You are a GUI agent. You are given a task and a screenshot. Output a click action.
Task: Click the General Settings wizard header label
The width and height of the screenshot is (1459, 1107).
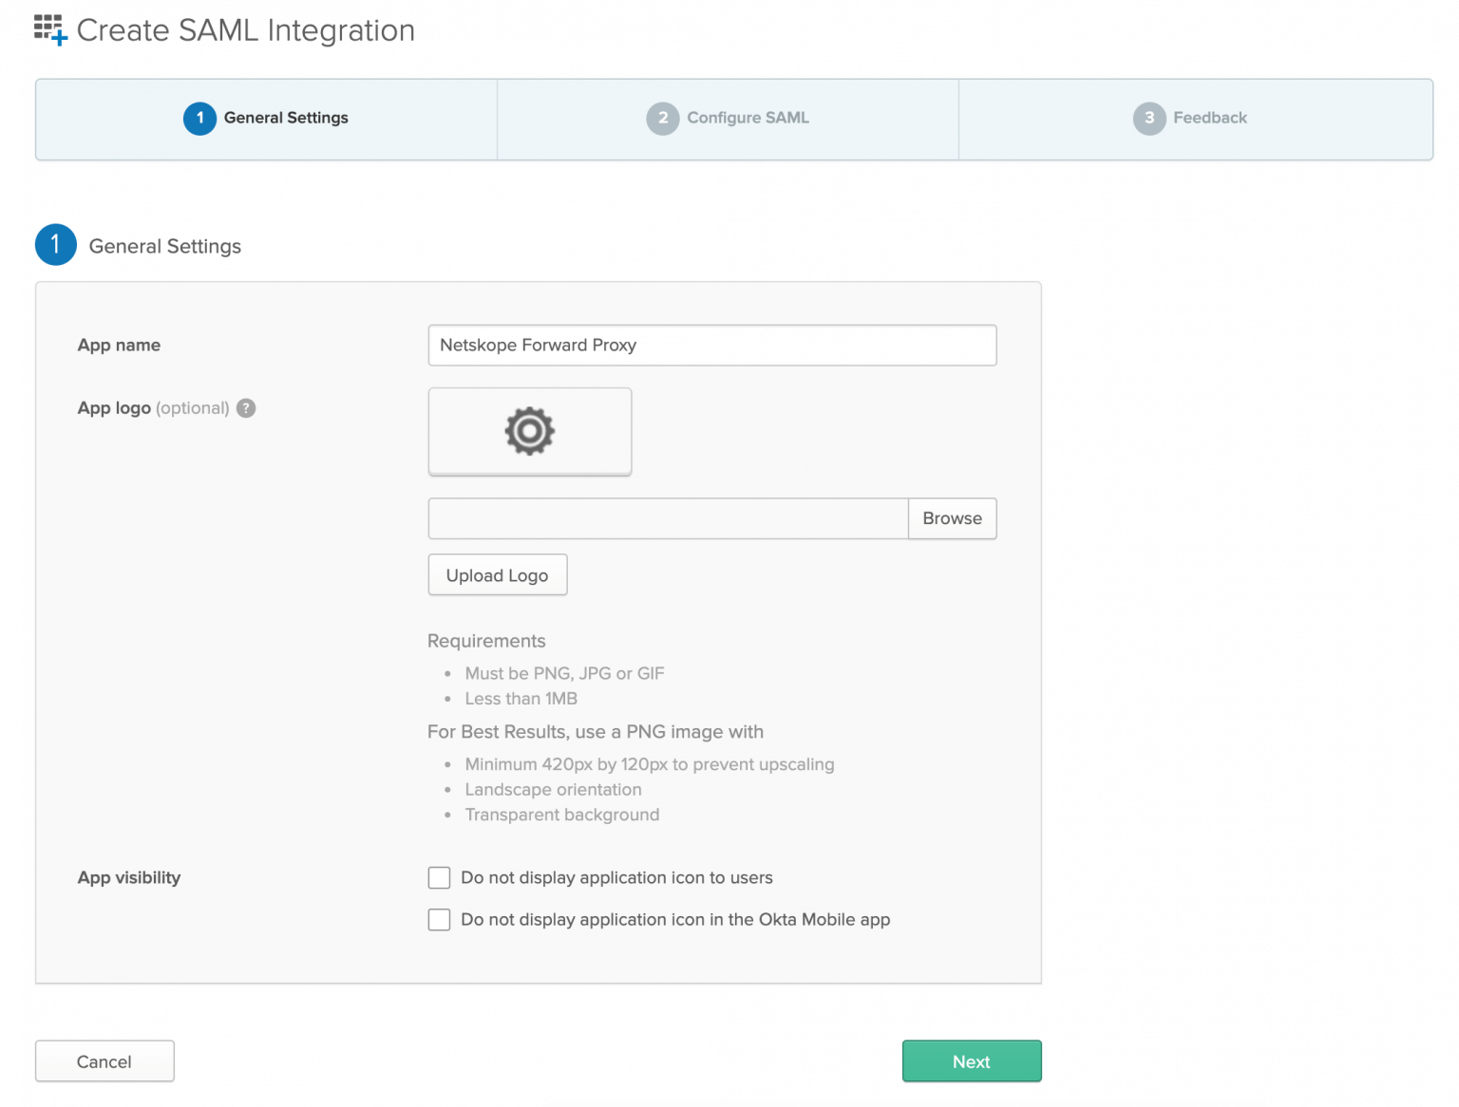click(285, 118)
